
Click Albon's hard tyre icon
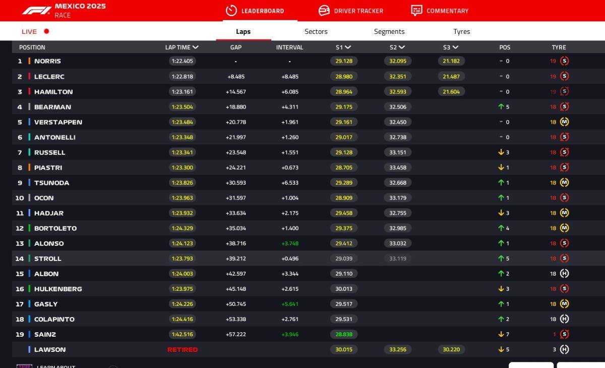tap(564, 274)
